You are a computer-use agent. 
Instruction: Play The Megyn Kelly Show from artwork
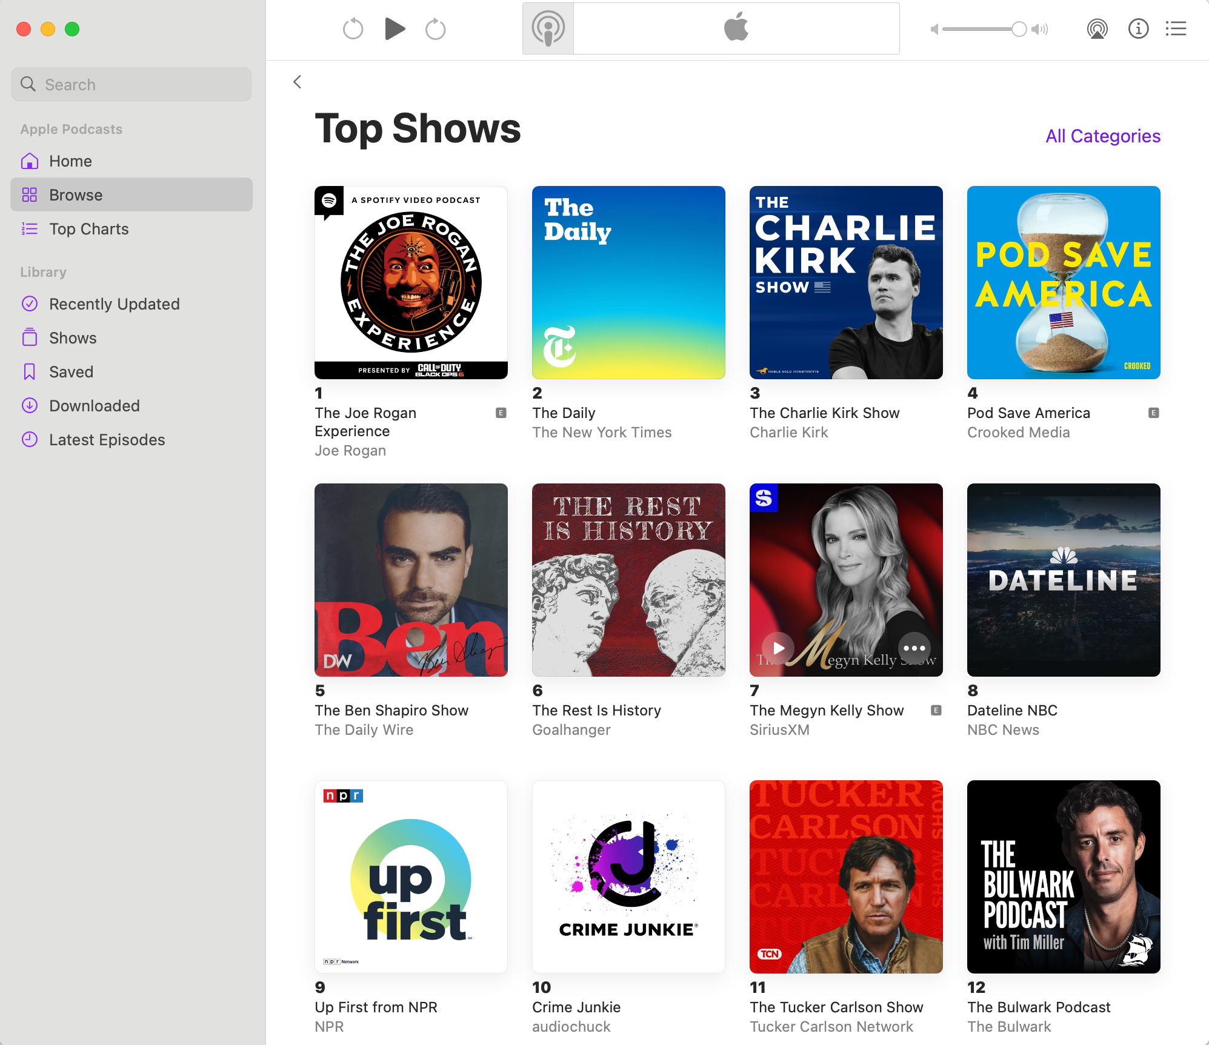[778, 648]
